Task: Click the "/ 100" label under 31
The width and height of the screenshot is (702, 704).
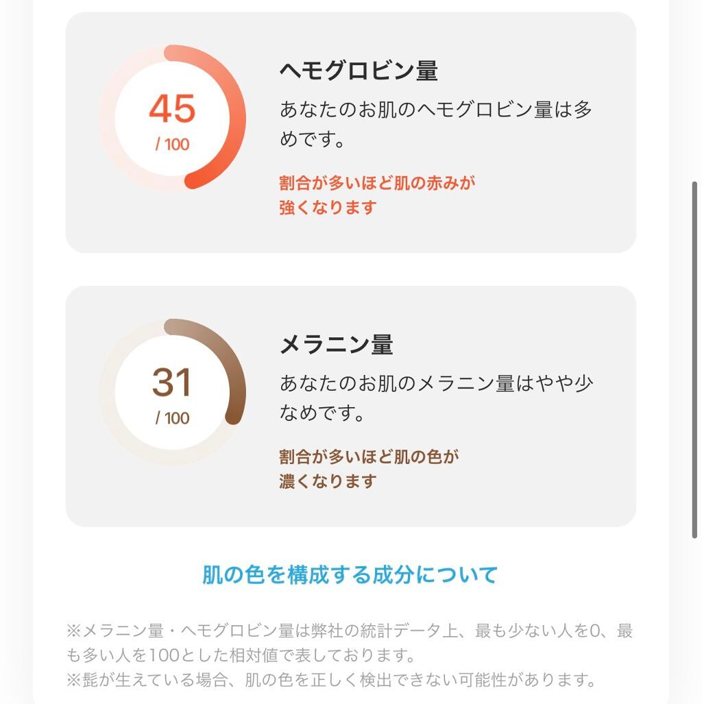Action: click(x=172, y=418)
